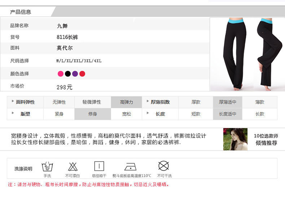Click the 面料 label in product info
285x204 pixels.
click(x=15, y=48)
